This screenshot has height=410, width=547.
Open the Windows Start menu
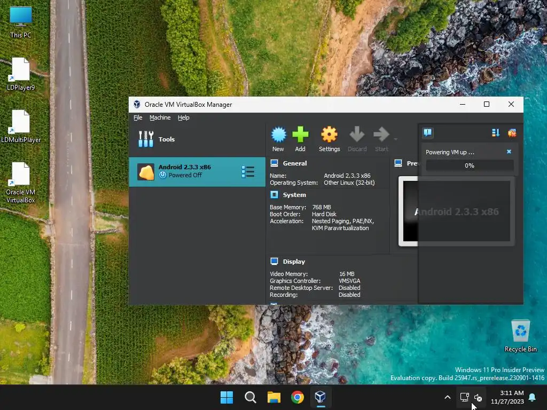point(226,397)
